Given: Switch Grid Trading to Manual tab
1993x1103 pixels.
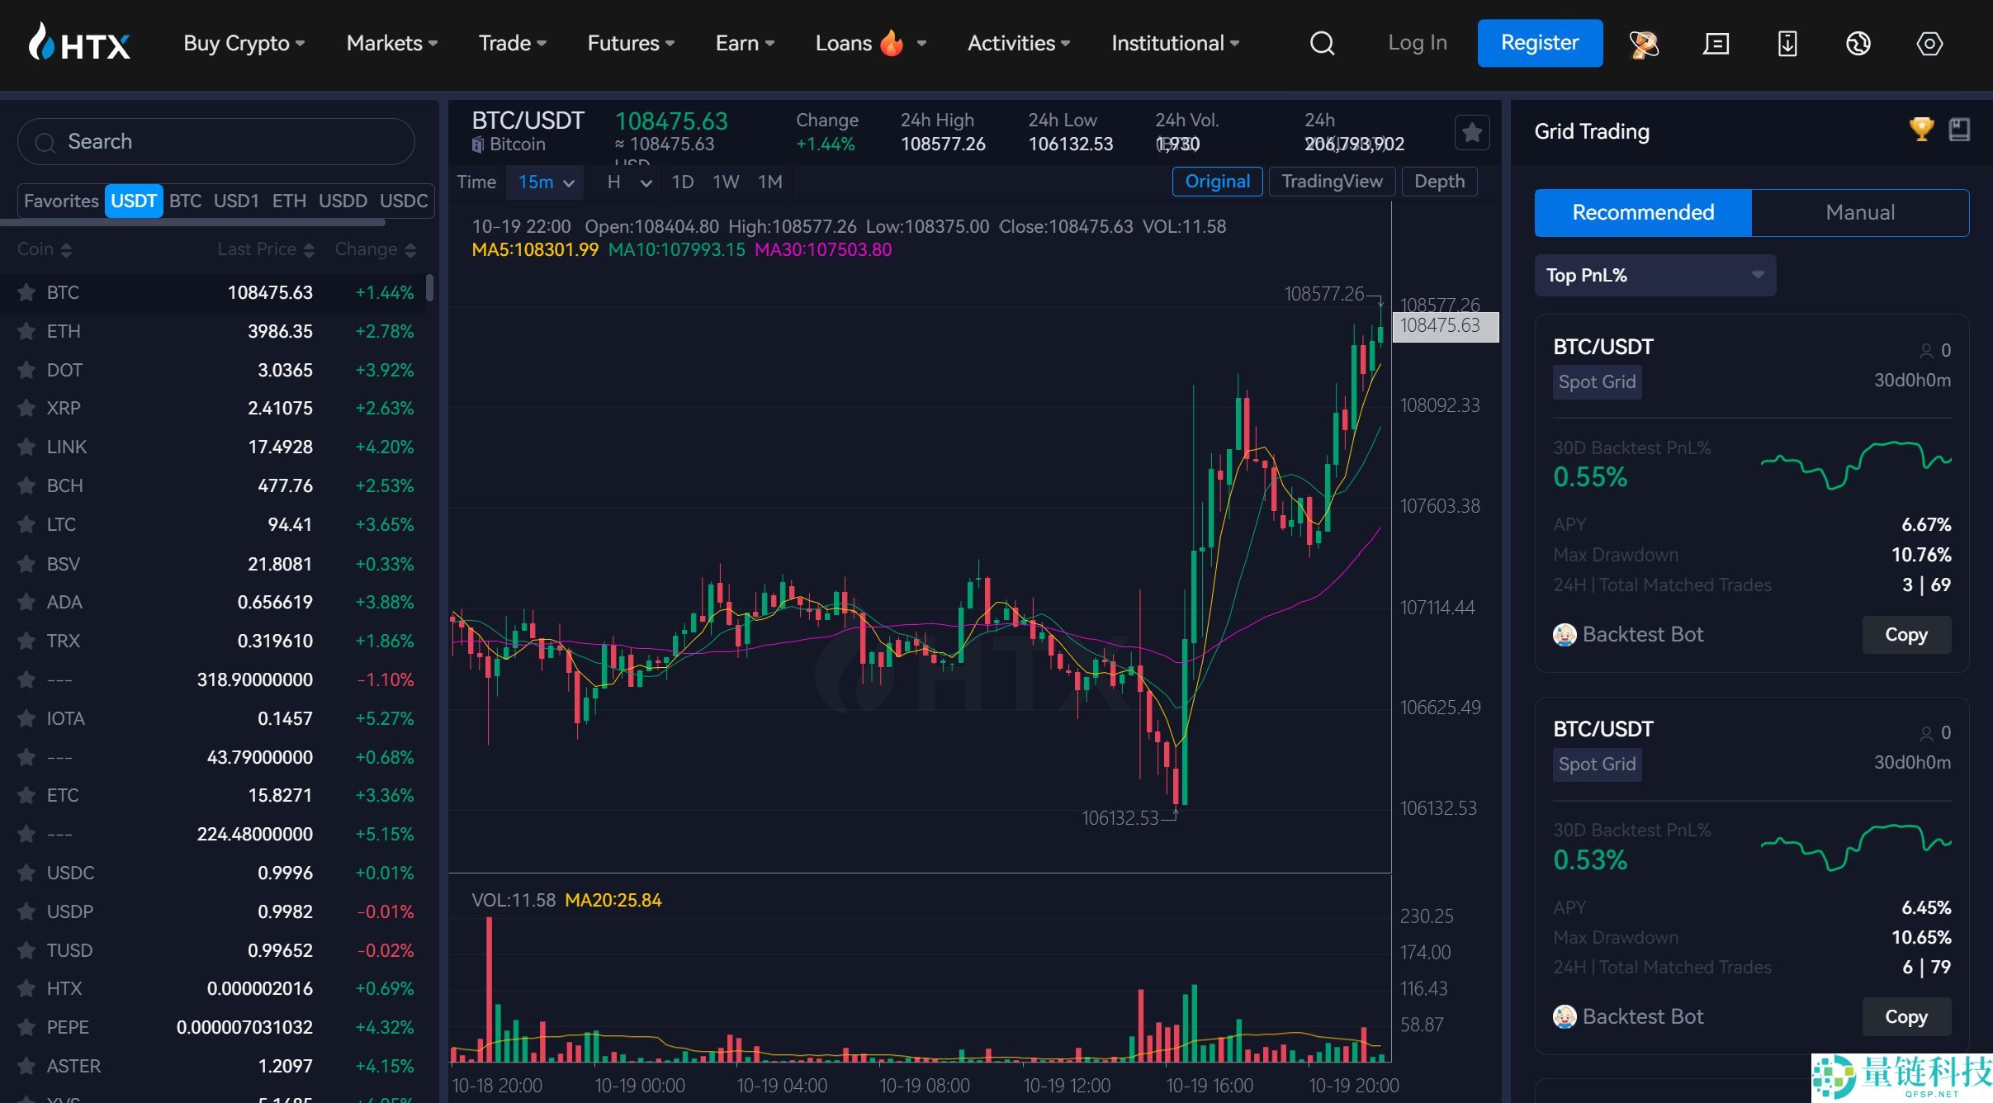Looking at the screenshot, I should 1860,212.
